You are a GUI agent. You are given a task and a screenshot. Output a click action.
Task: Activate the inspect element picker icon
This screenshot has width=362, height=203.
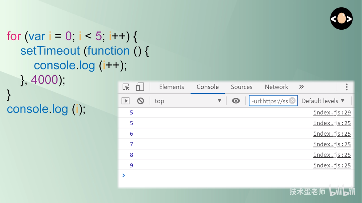click(x=126, y=87)
